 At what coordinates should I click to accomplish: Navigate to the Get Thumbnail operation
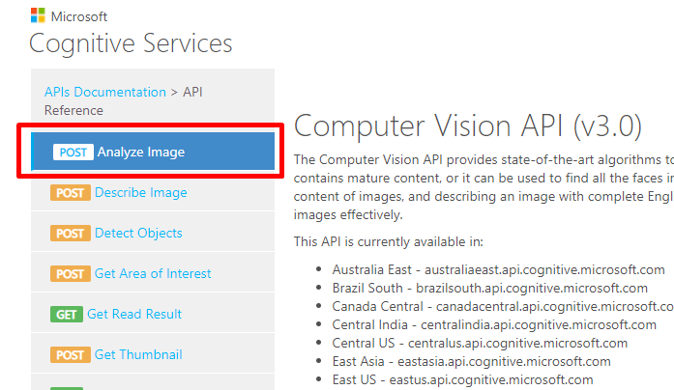tap(138, 355)
